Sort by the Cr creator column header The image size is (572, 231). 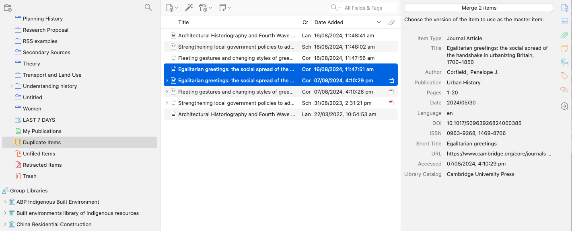pos(305,22)
